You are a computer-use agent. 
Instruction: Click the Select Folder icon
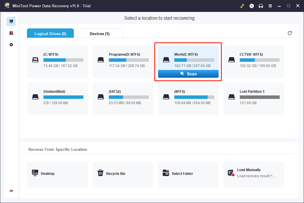pos(166,173)
